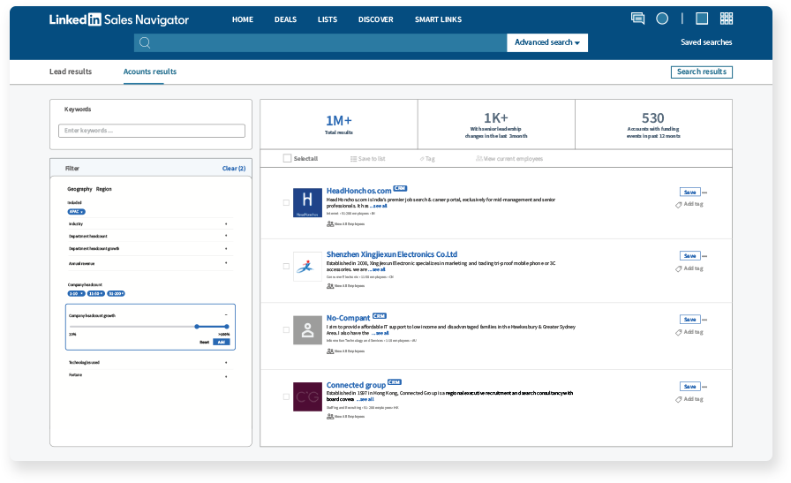Click the LinkedIn Sales Navigator logo
Screen dimensions: 791x483
[x=119, y=19]
